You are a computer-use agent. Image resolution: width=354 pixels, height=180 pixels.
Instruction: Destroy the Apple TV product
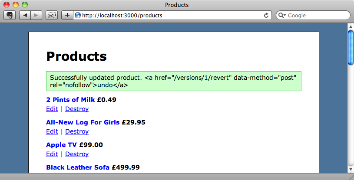77,154
